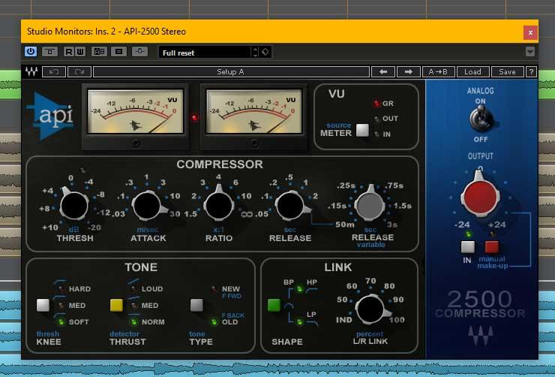Click the Save button
Image resolution: width=555 pixels, height=377 pixels.
click(x=507, y=72)
